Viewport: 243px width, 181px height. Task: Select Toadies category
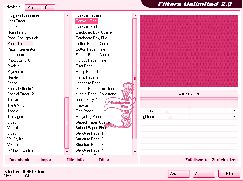tap(14, 111)
